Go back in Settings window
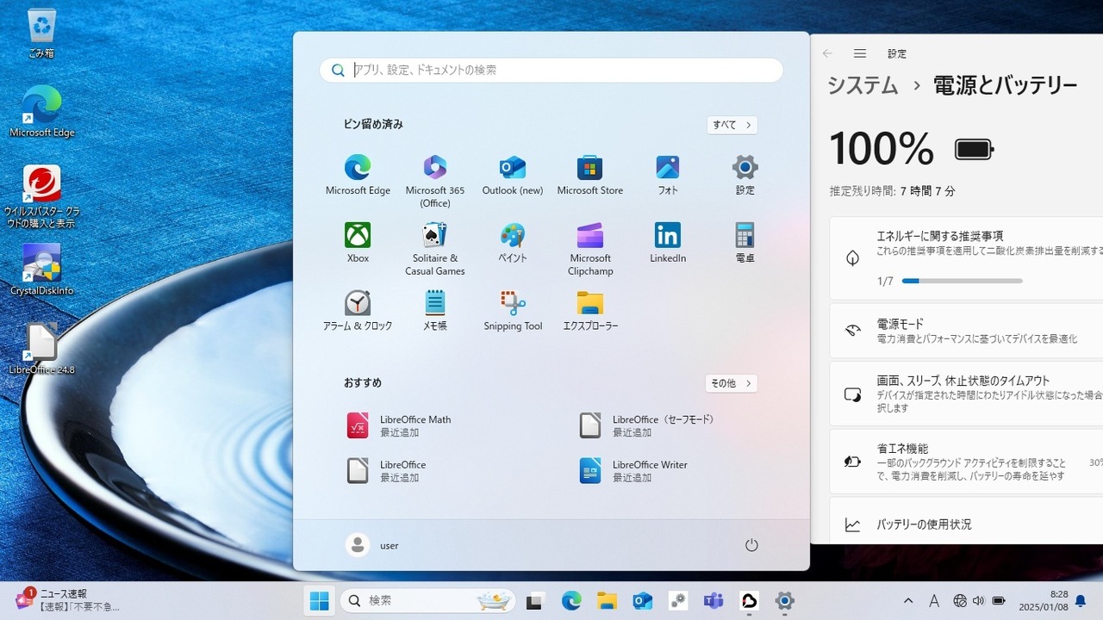 (x=827, y=53)
